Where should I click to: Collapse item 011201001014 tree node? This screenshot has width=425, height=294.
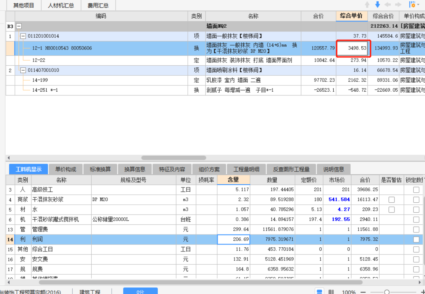pyautogui.click(x=23, y=36)
